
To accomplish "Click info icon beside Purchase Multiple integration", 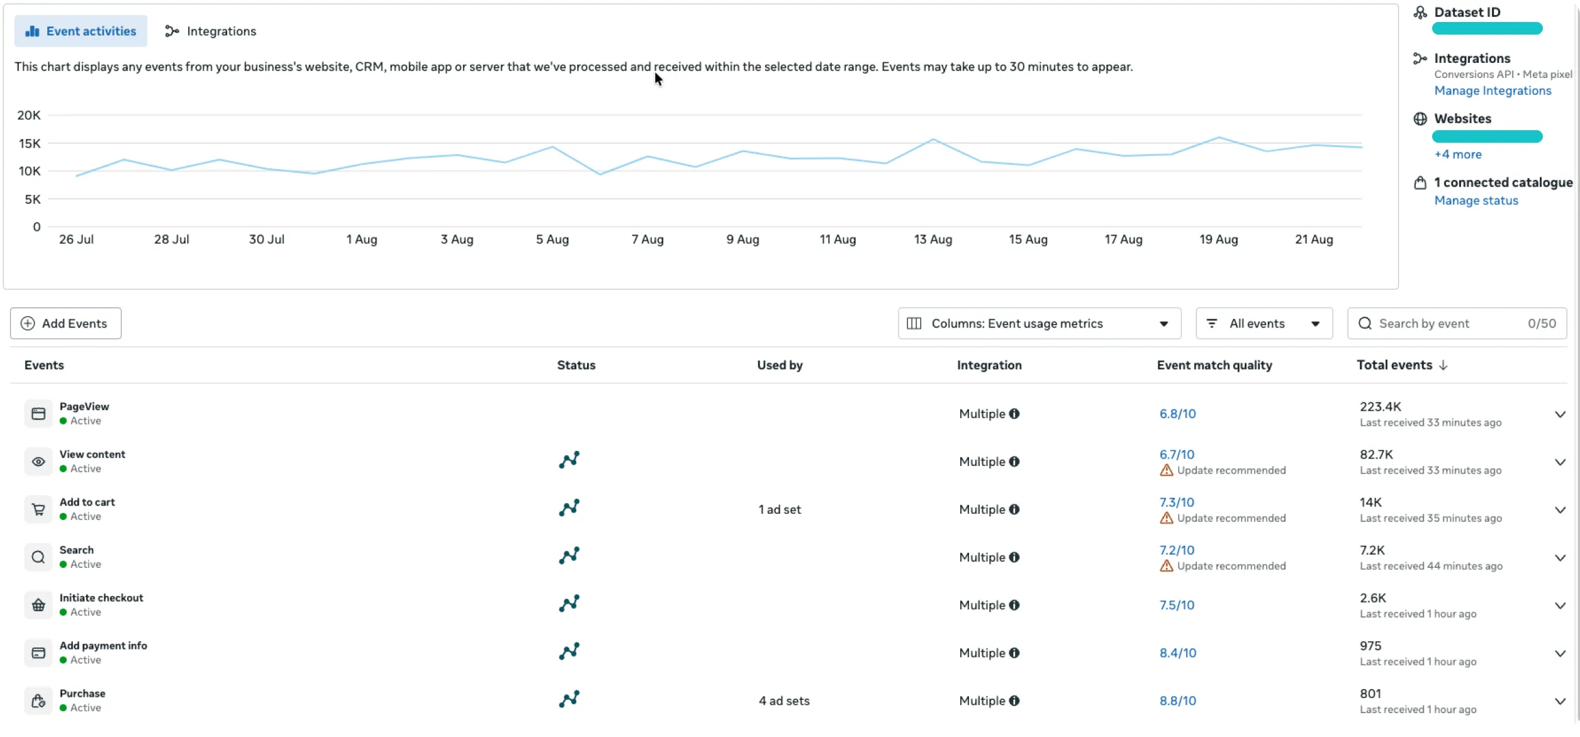I will coord(1014,701).
